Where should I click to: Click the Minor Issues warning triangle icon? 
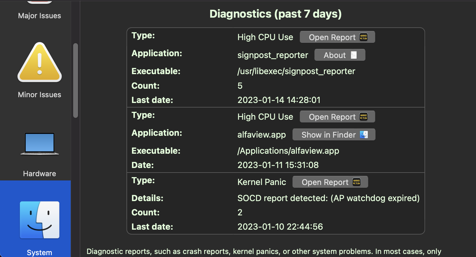click(40, 63)
